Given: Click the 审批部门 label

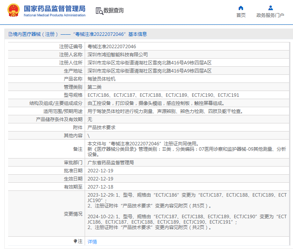Looking at the screenshot, I should 73,163.
